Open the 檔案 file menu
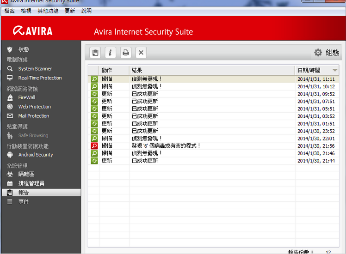This screenshot has height=254, width=346. pyautogui.click(x=10, y=11)
